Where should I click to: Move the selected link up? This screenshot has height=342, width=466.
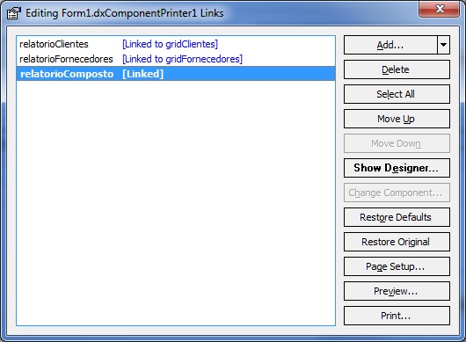pyautogui.click(x=397, y=119)
